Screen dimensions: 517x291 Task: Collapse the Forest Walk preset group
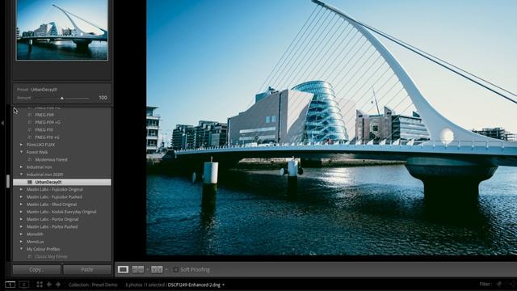(x=22, y=152)
